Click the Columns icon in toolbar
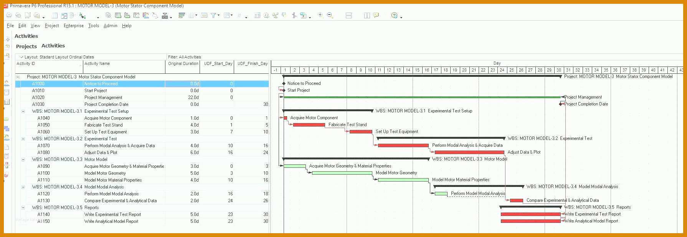687x237 pixels. (x=191, y=15)
